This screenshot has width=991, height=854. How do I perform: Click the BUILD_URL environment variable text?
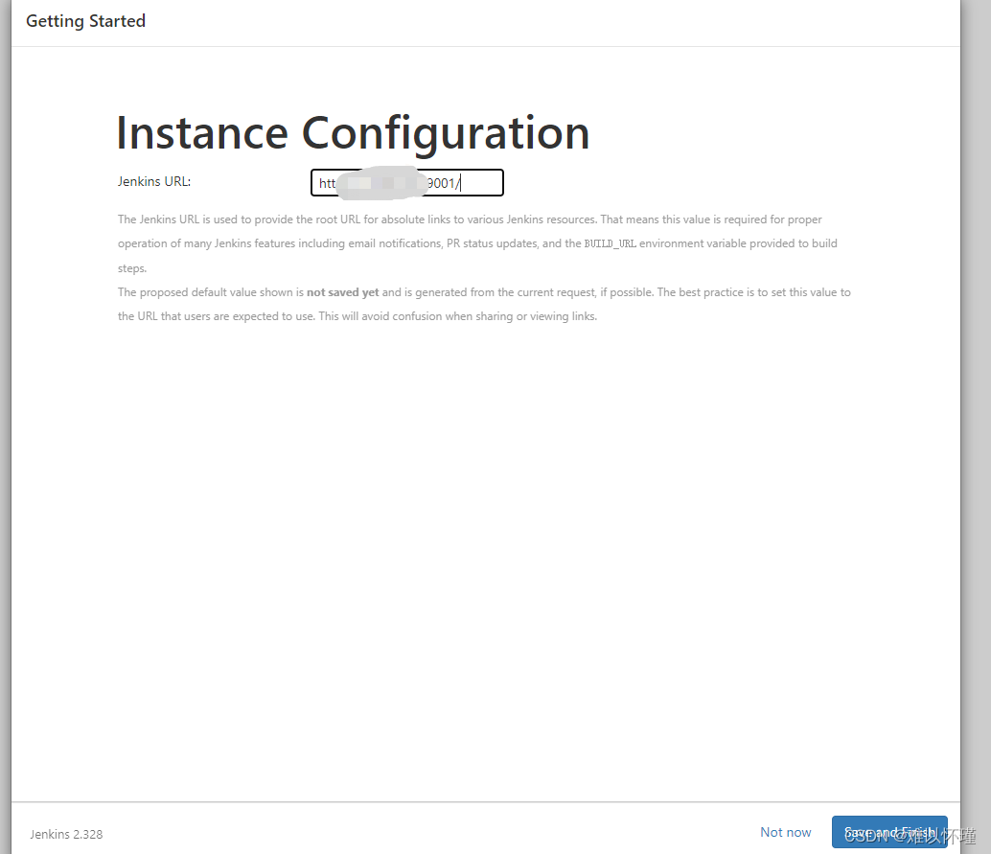[x=610, y=243]
